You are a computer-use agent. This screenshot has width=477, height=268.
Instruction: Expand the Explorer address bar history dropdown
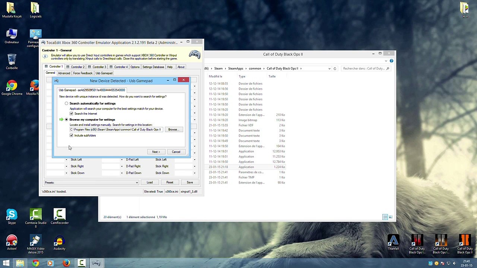(329, 68)
